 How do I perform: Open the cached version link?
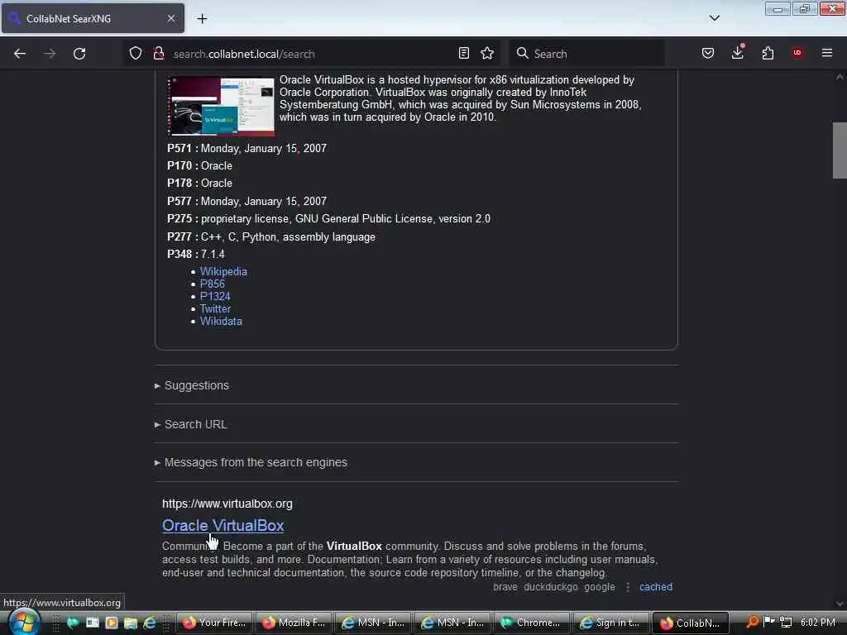[656, 587]
